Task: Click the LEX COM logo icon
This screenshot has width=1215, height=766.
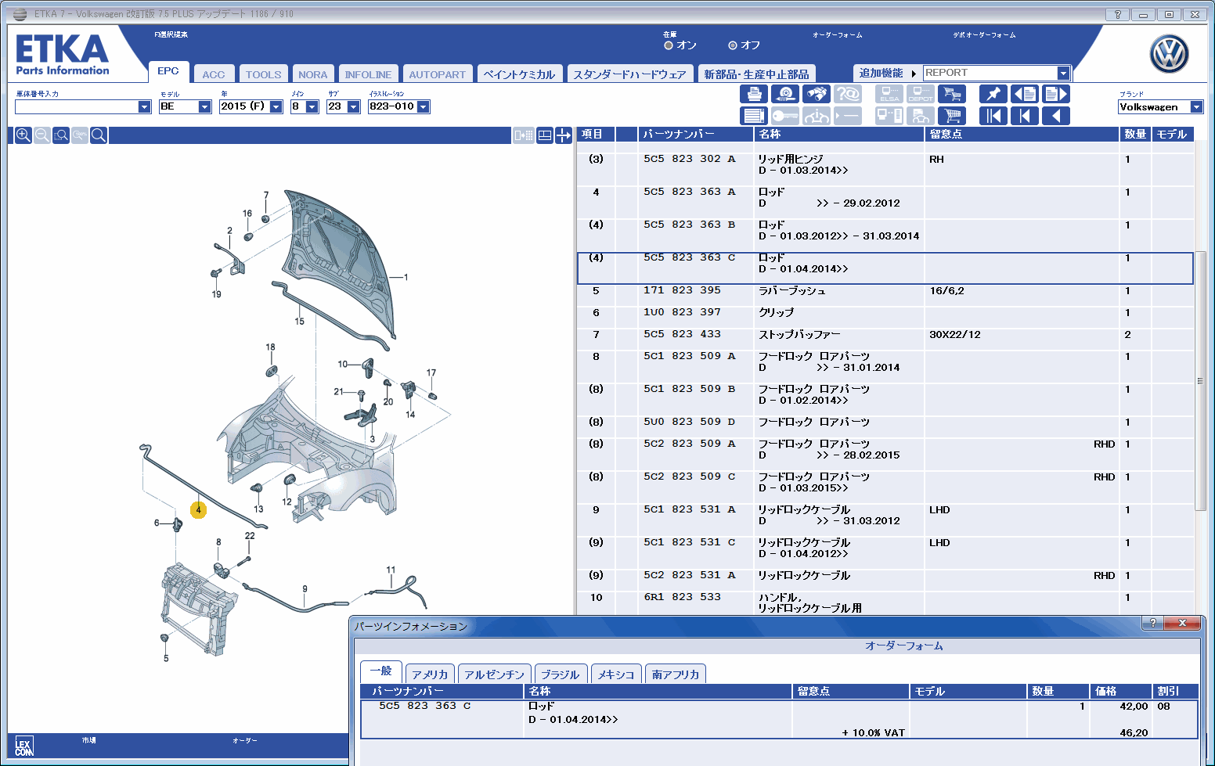Action: (24, 746)
